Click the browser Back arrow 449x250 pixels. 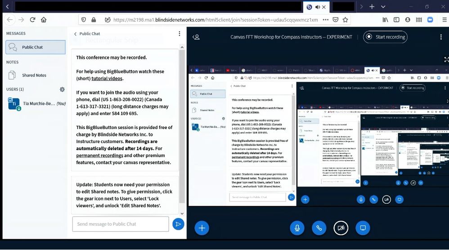click(10, 20)
